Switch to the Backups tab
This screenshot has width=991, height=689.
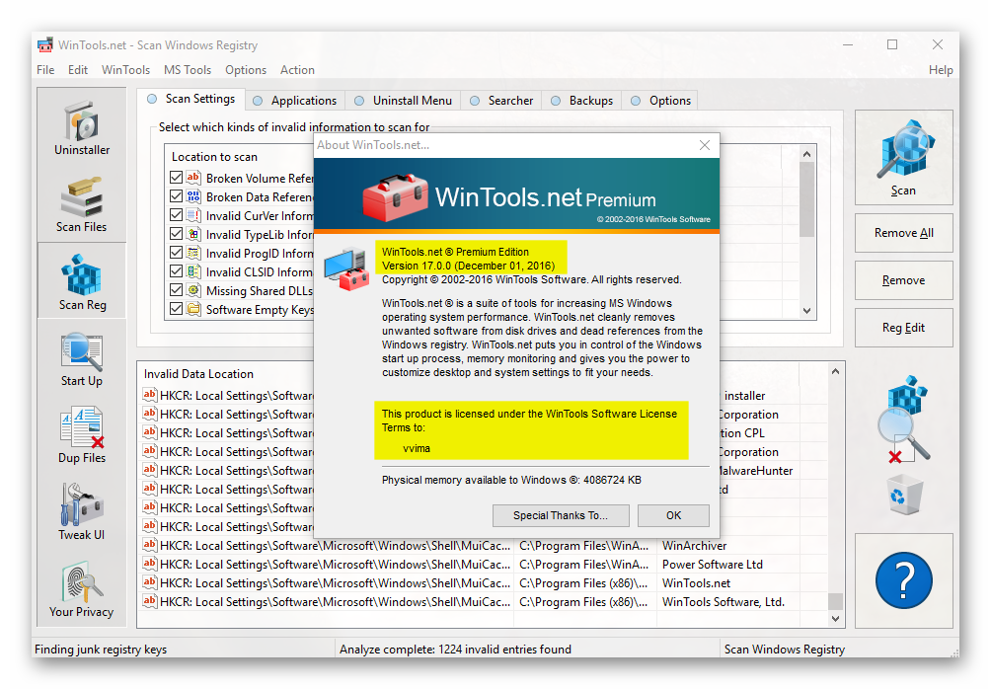(x=581, y=101)
